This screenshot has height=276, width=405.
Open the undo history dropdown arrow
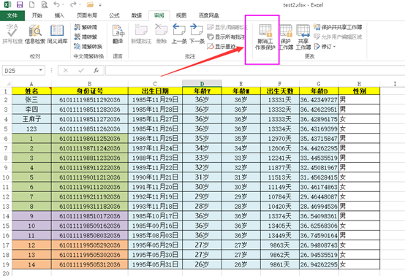(x=64, y=4)
